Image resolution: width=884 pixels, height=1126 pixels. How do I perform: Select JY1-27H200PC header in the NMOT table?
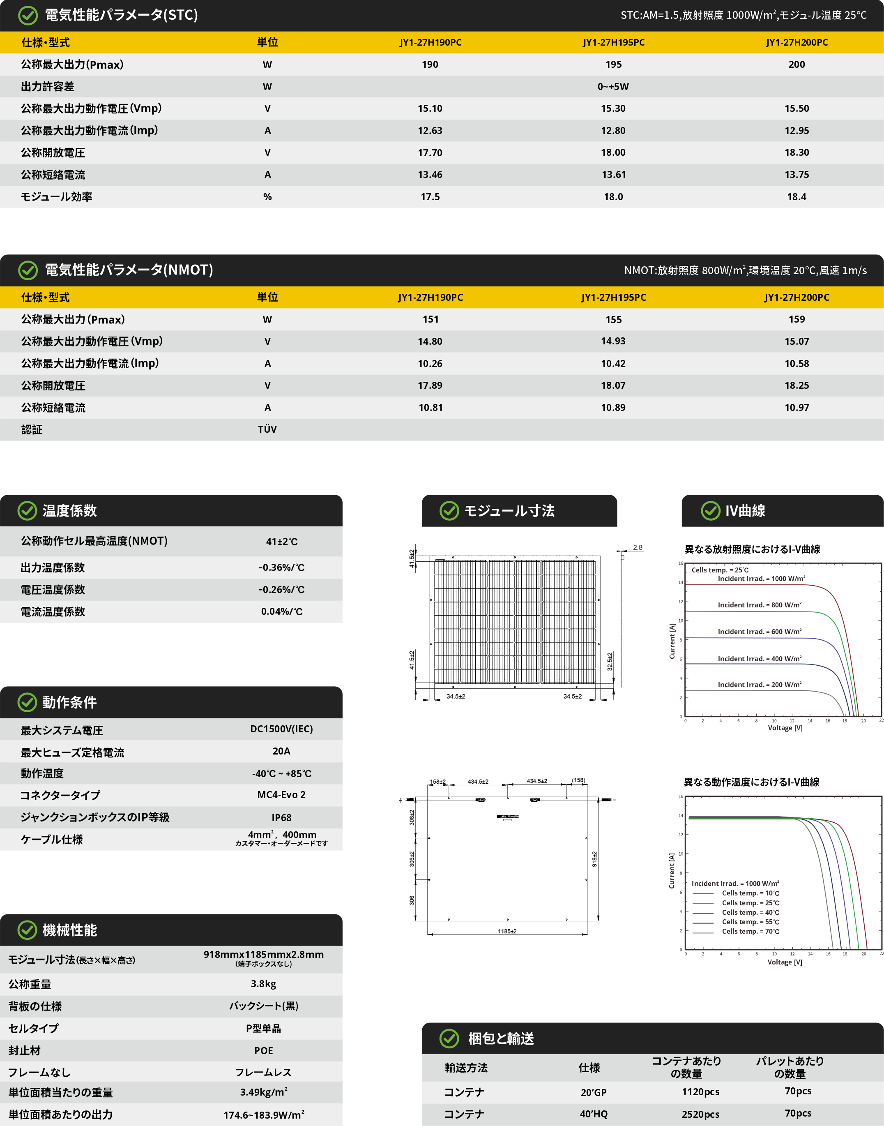point(797,298)
